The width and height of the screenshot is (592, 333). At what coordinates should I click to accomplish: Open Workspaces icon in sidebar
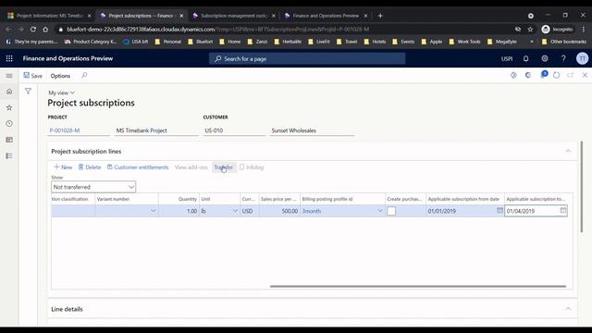point(9,140)
